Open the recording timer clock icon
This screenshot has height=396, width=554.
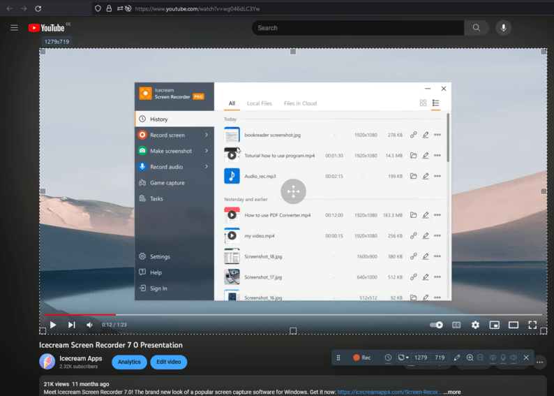tap(388, 358)
